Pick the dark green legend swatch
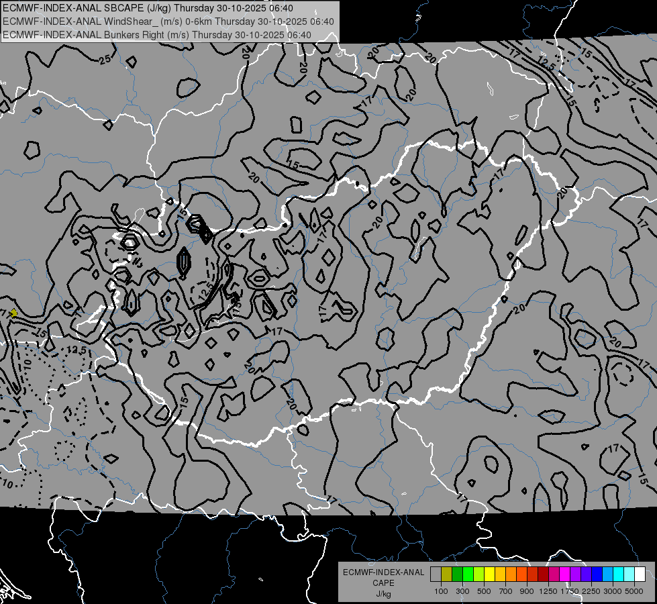Screen dimensions: 657x604 458,574
